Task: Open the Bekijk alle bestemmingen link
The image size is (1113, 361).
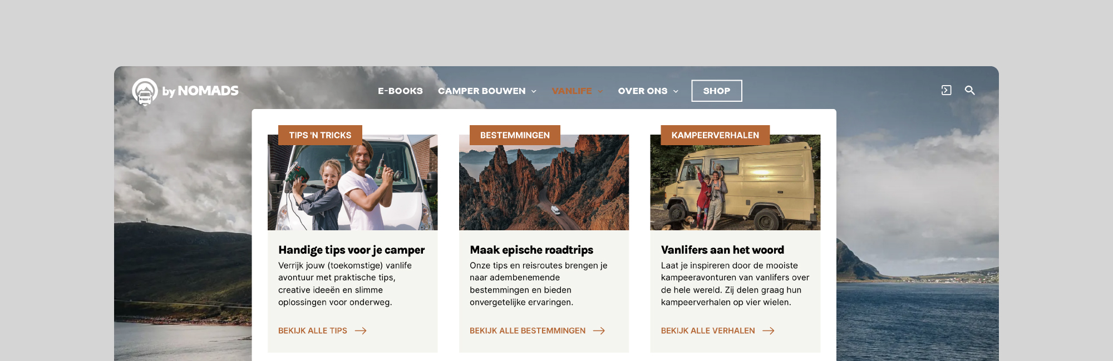Action: [528, 331]
